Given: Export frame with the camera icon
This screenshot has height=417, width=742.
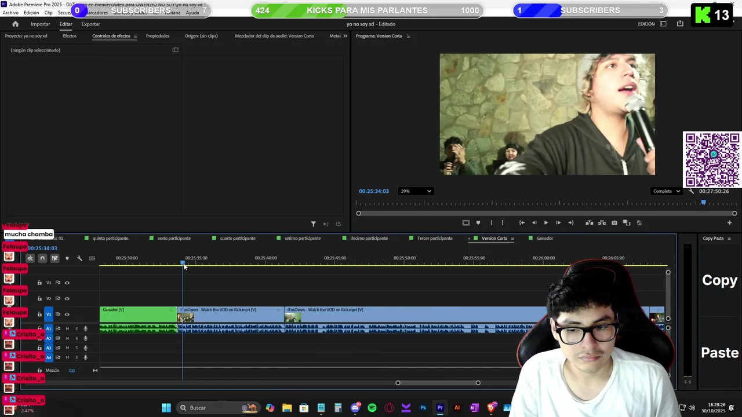Looking at the screenshot, I should click(614, 222).
